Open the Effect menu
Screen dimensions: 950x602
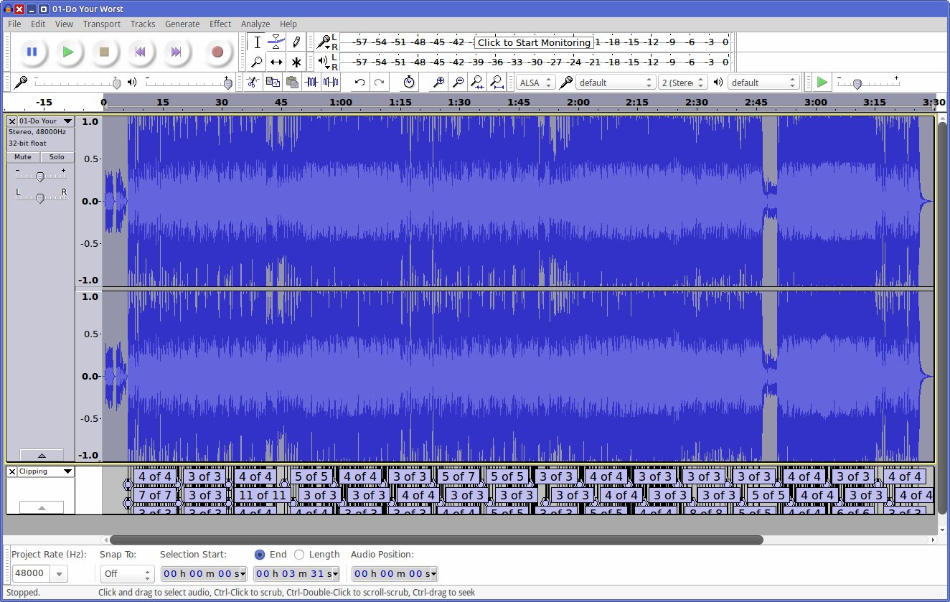pyautogui.click(x=220, y=24)
